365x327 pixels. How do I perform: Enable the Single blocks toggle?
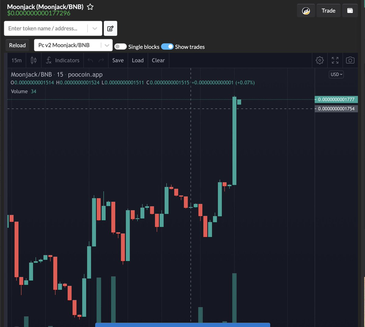[x=120, y=46]
